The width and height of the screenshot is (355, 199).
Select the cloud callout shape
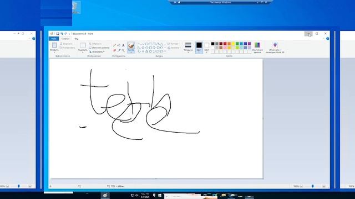click(161, 51)
